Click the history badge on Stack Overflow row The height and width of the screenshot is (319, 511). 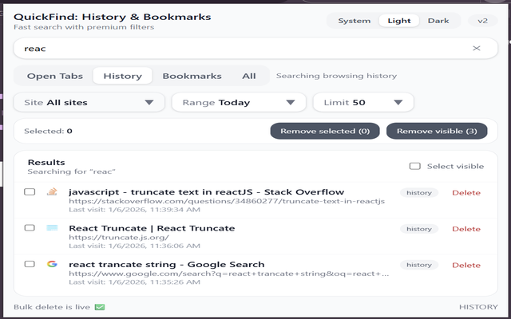pos(419,193)
